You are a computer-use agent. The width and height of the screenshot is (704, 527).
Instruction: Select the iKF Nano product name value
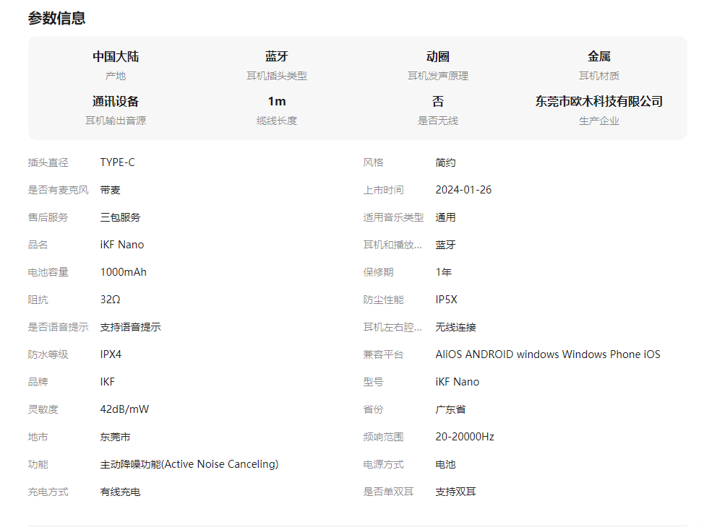coord(121,245)
